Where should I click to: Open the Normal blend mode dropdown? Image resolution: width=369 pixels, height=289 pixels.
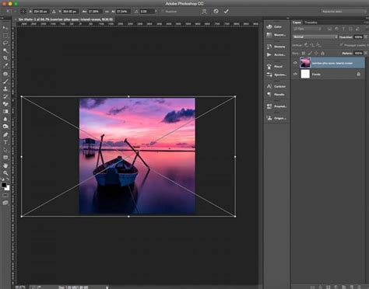(x=315, y=37)
